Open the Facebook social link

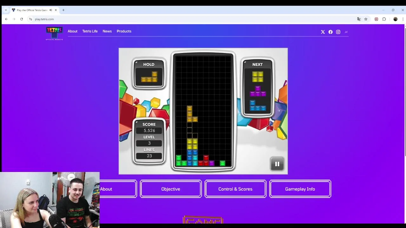331,32
